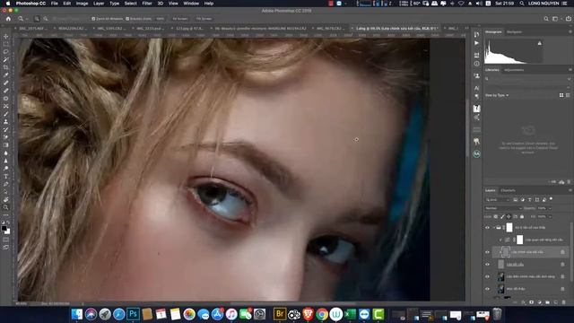Select the Hand tool
The width and height of the screenshot is (574, 323).
pyautogui.click(x=6, y=199)
